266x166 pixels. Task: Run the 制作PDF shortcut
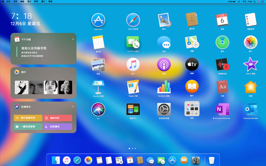click(x=58, y=118)
